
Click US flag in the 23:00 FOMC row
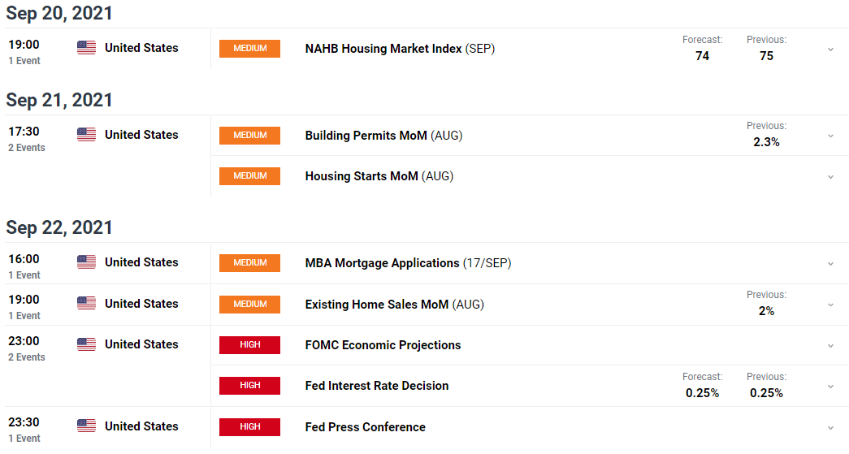click(x=87, y=344)
